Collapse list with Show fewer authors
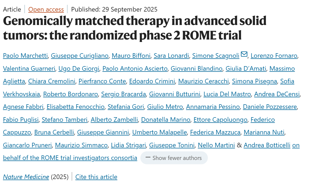Image resolution: width=310 pixels, height=182 pixels. (174, 158)
